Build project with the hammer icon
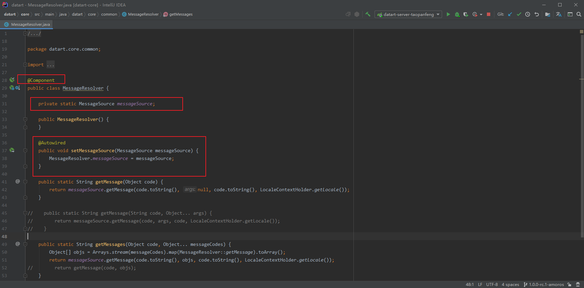The image size is (584, 288). pos(368,14)
